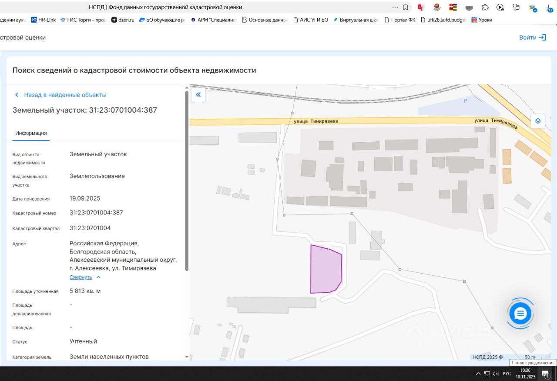Open the Виртуальная школа bookmark
The image size is (557, 381).
tap(356, 20)
